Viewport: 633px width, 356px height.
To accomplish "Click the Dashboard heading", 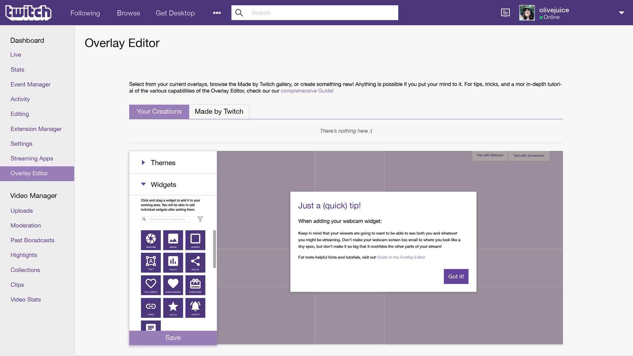I will pyautogui.click(x=27, y=41).
